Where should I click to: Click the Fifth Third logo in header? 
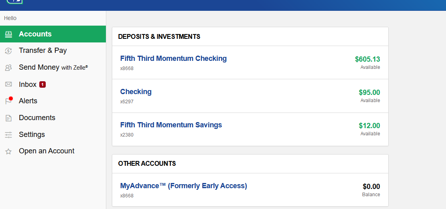point(14,2)
